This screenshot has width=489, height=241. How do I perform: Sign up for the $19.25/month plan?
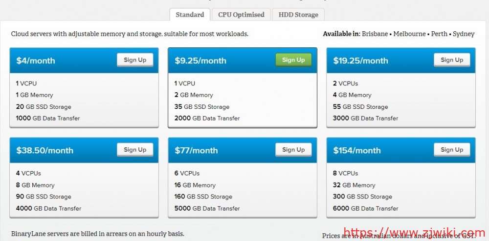[x=452, y=60]
